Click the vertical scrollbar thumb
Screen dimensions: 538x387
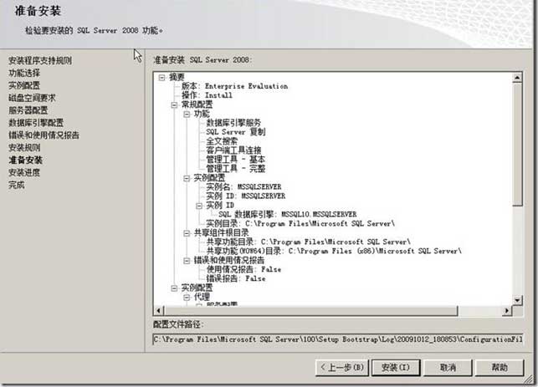pos(517,145)
